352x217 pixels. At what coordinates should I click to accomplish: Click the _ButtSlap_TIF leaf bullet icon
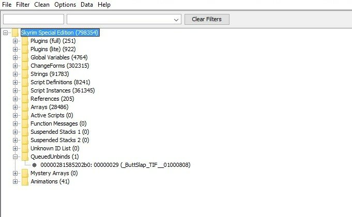pyautogui.click(x=34, y=165)
